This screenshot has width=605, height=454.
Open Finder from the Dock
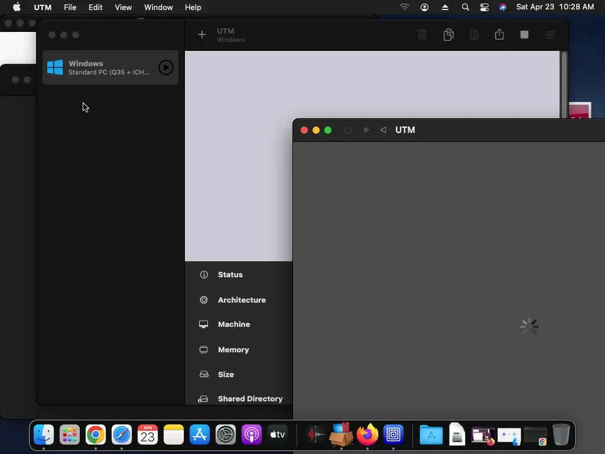(44, 434)
